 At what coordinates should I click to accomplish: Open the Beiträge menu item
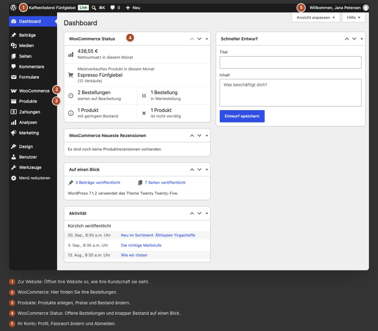point(33,35)
